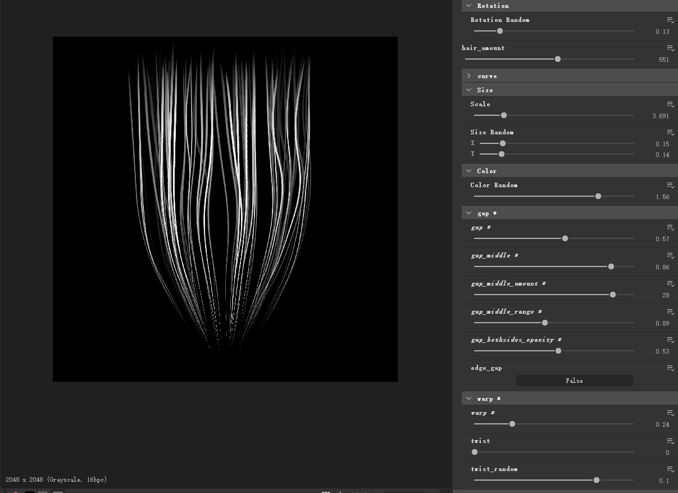This screenshot has height=493, width=678.
Task: Click the gap_middle slider handle
Action: click(611, 266)
